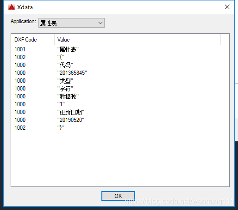Click the Application label text

pos(23,21)
